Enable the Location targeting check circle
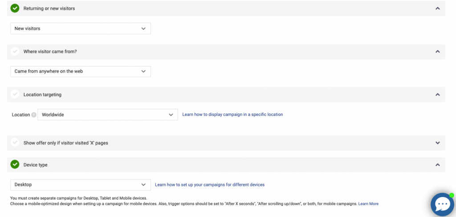456x217 pixels. tap(15, 94)
